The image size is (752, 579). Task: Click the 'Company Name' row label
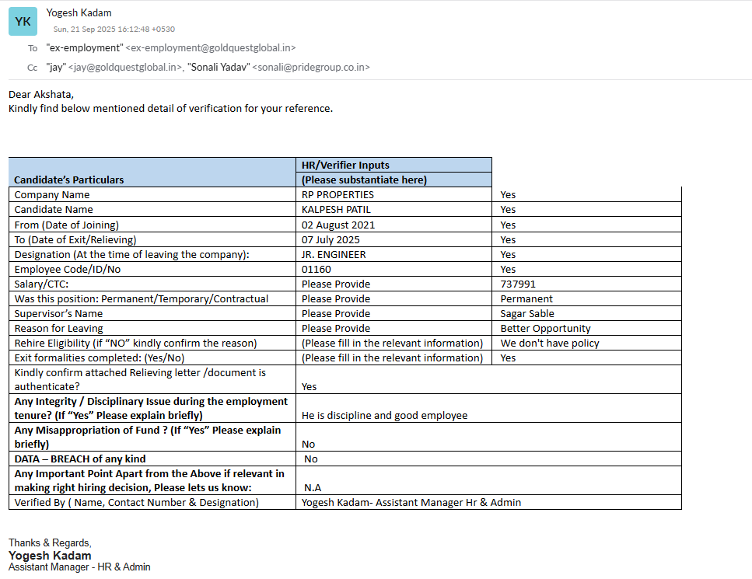(52, 194)
